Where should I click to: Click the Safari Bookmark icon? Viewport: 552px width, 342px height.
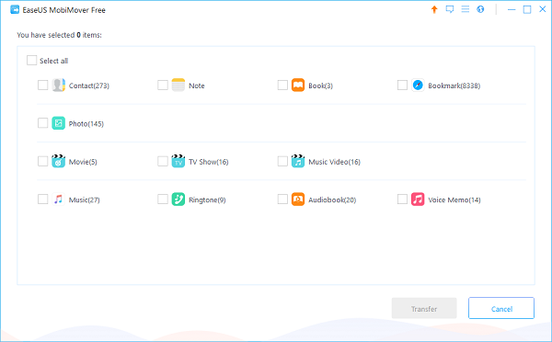click(x=418, y=85)
